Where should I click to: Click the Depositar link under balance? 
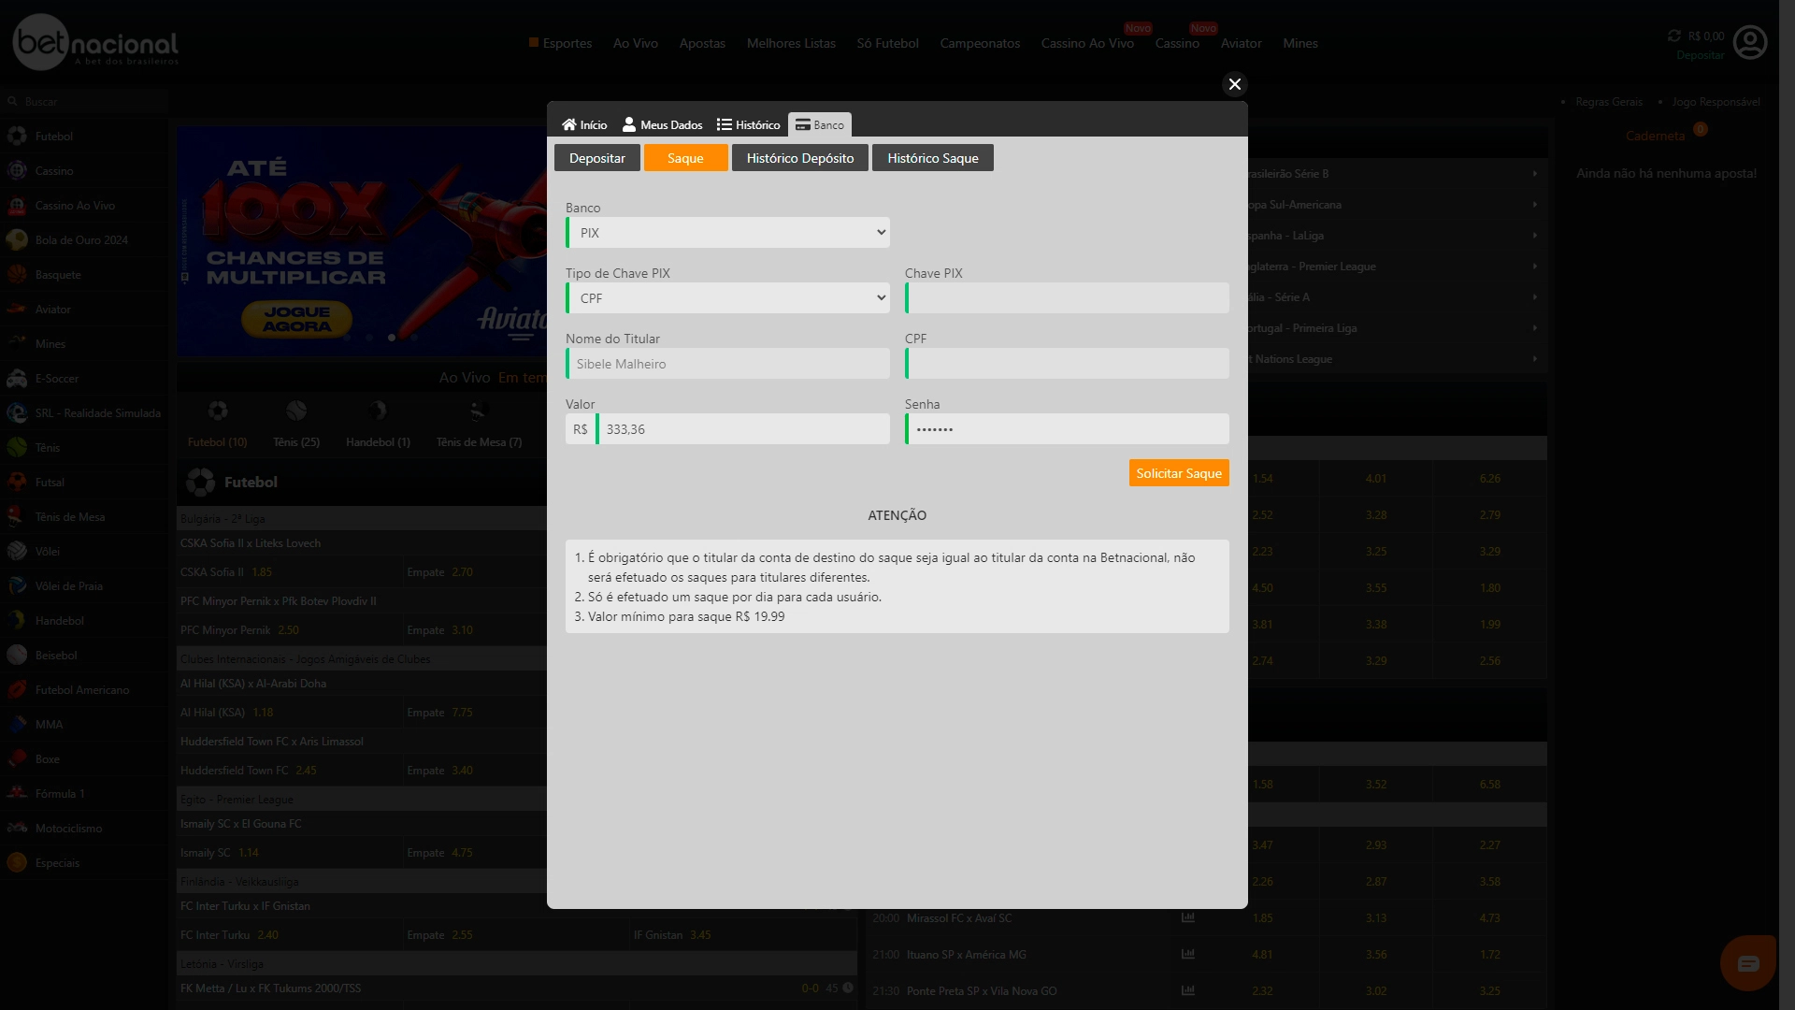pos(1700,55)
